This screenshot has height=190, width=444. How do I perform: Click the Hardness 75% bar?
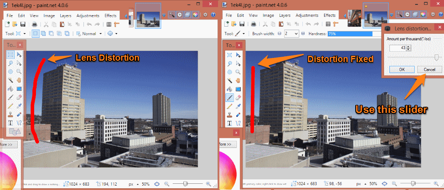(354, 34)
